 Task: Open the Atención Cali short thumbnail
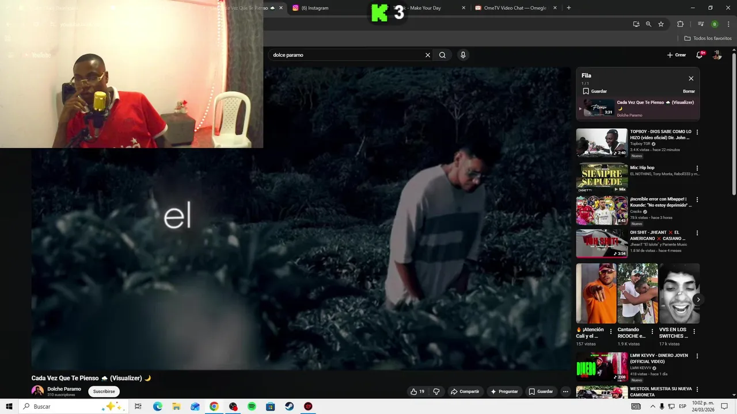596,293
